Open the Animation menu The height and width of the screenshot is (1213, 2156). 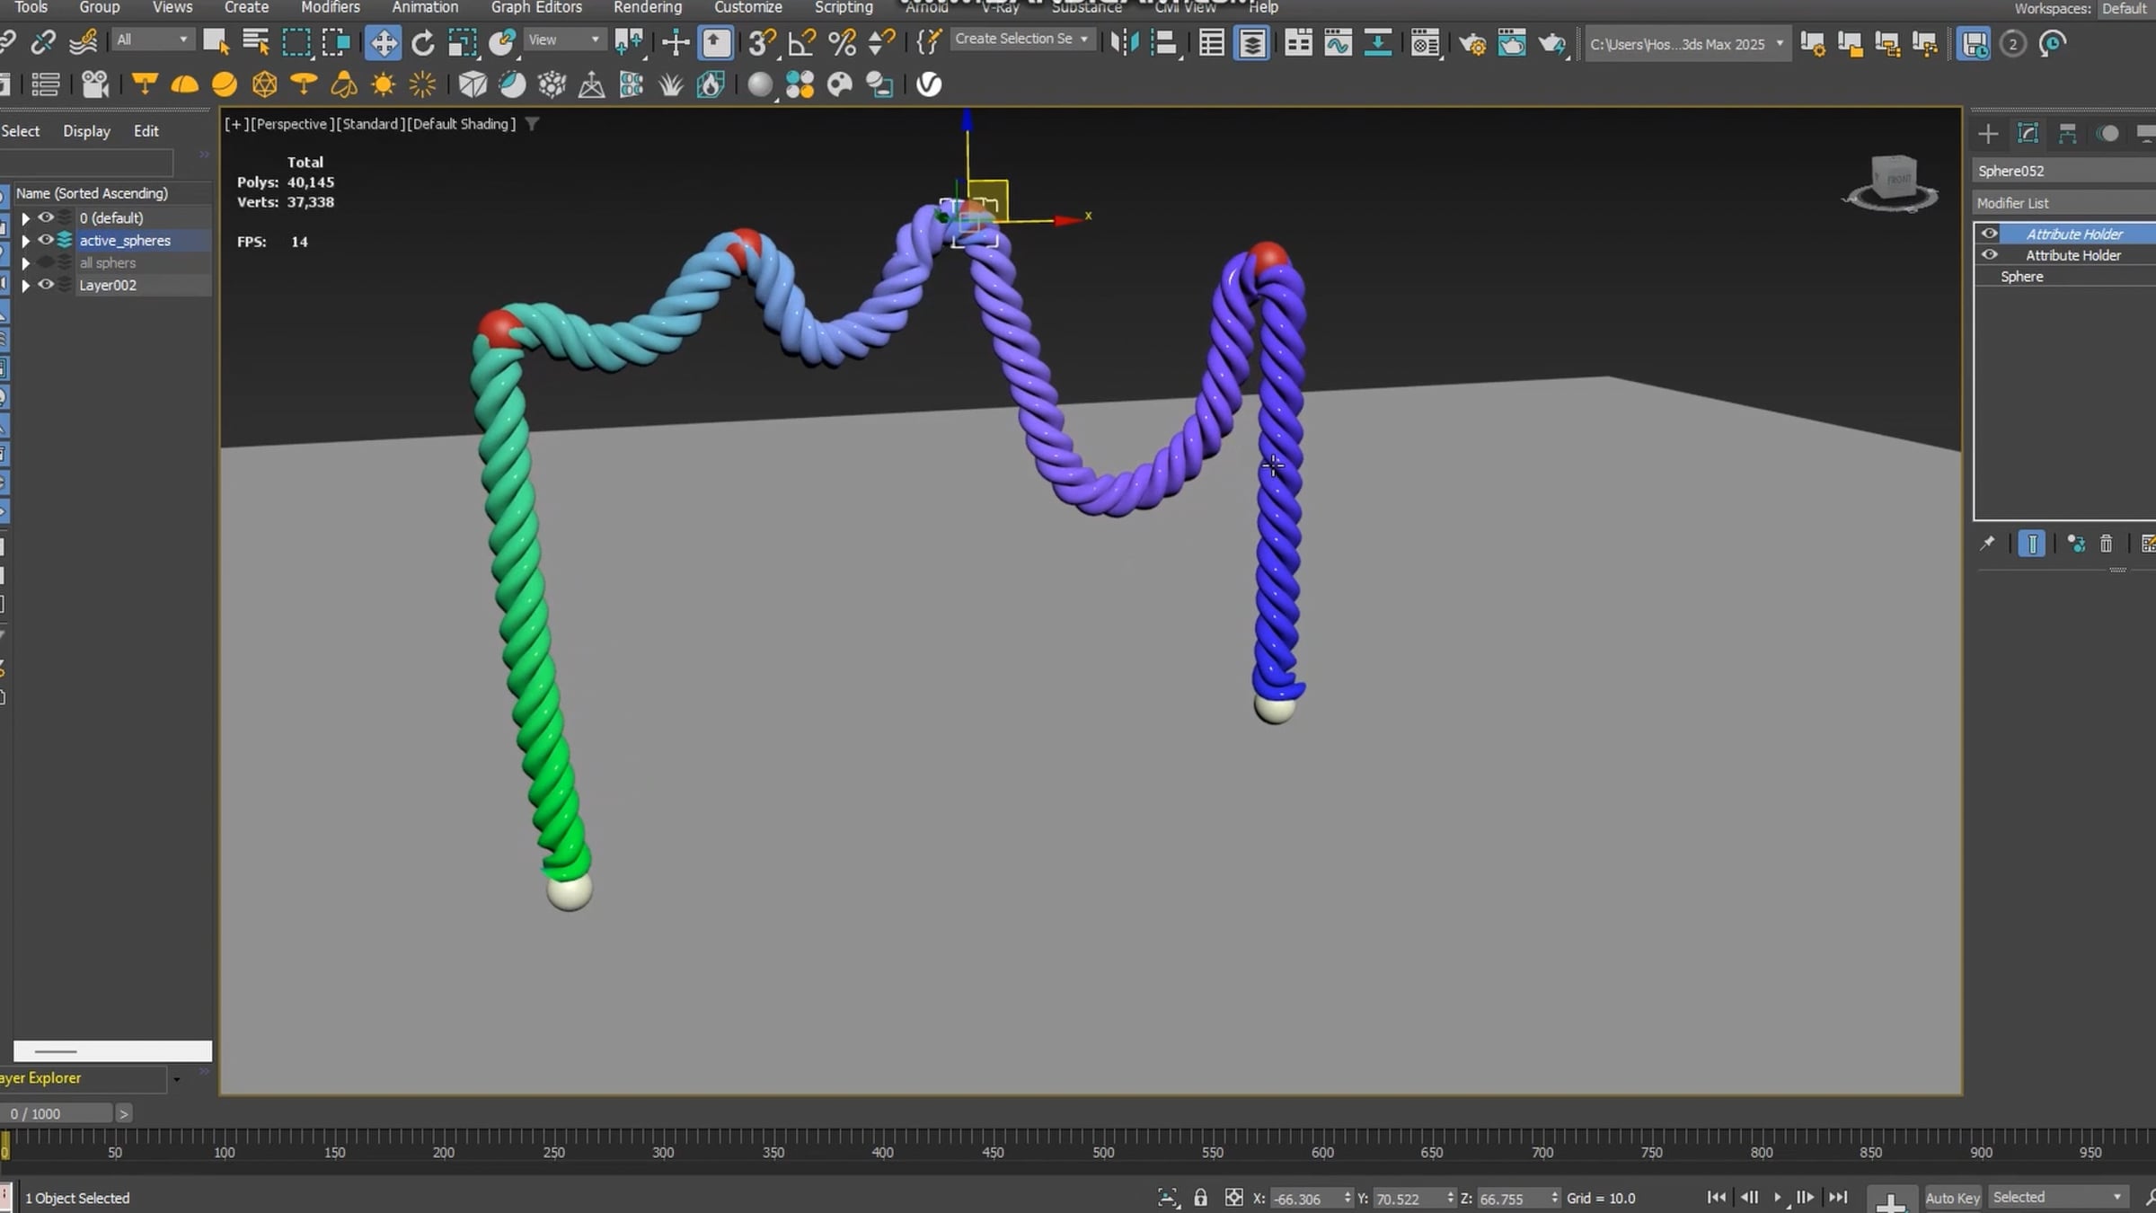(x=425, y=7)
